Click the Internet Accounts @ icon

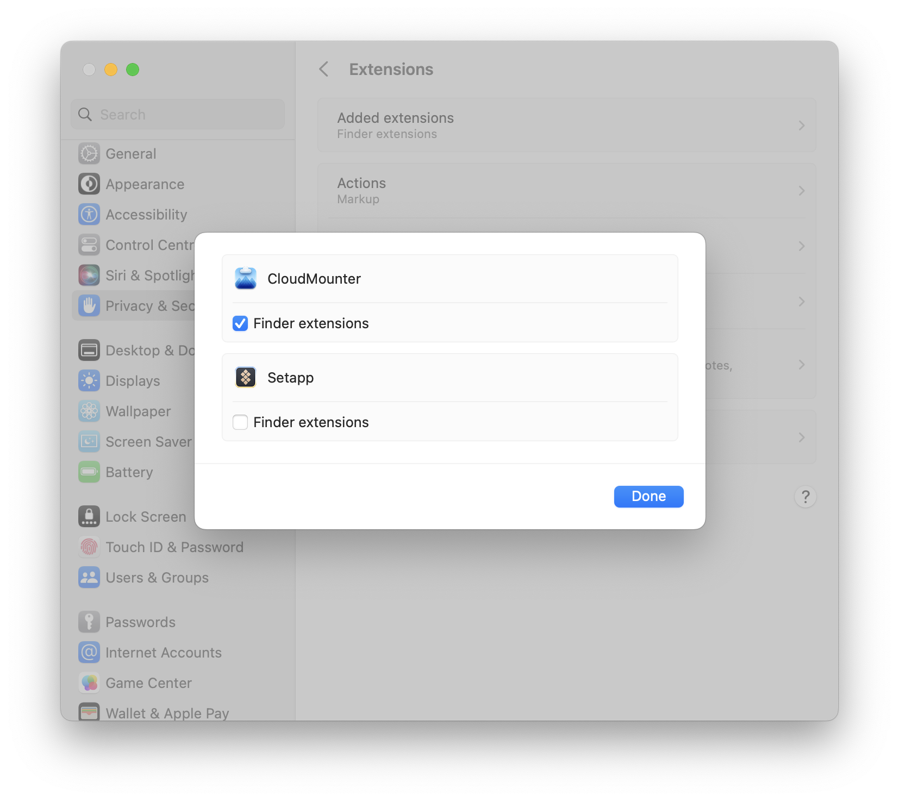(x=89, y=652)
